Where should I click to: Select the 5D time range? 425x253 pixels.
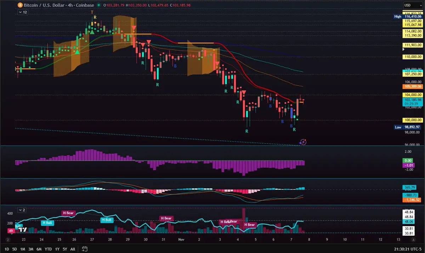(15, 249)
